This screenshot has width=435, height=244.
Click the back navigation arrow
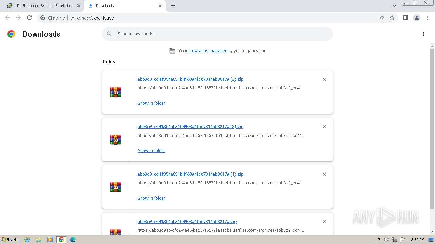pos(7,18)
